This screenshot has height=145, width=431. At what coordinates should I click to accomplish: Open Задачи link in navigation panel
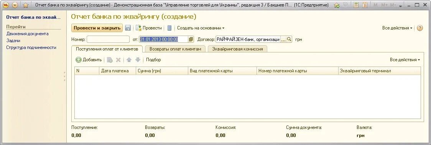pyautogui.click(x=13, y=41)
